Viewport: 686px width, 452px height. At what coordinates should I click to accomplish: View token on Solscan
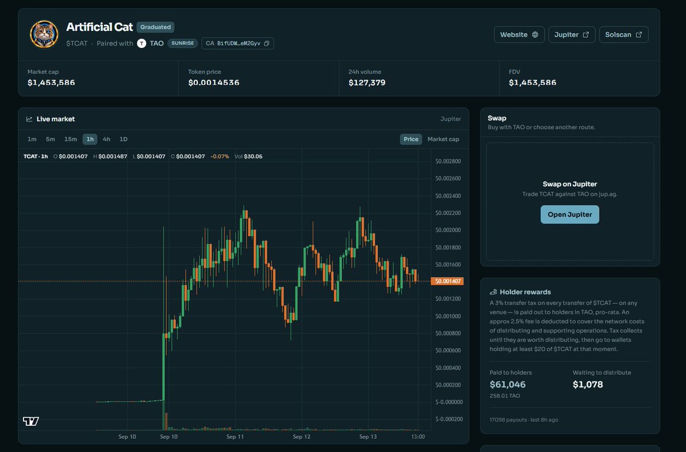(624, 35)
